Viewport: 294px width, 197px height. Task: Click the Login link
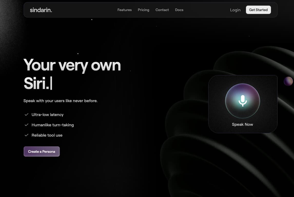(x=235, y=10)
